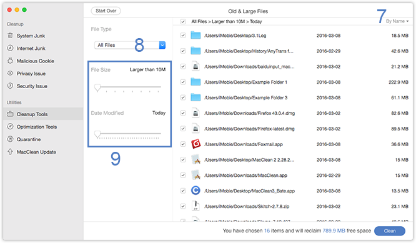Viewport: 416px width, 243px height.
Task: Toggle the select-all checkbox beside All Files path
Action: click(183, 21)
